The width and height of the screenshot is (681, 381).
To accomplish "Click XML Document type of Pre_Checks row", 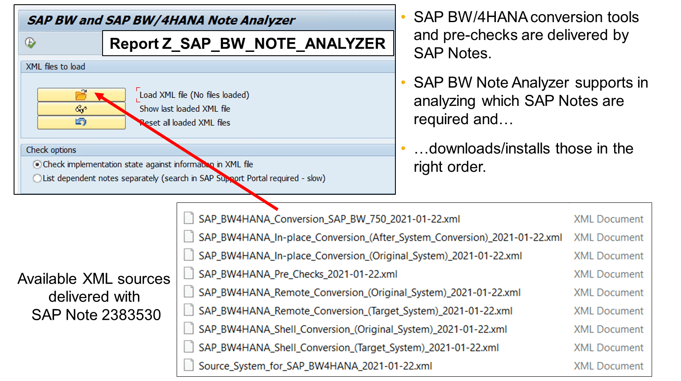I will 609,274.
